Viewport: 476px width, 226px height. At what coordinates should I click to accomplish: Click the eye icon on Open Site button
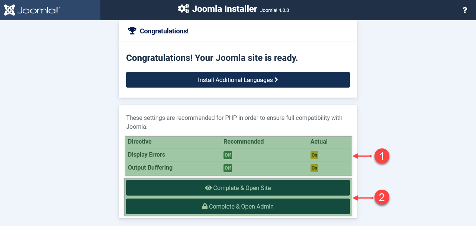pyautogui.click(x=208, y=188)
